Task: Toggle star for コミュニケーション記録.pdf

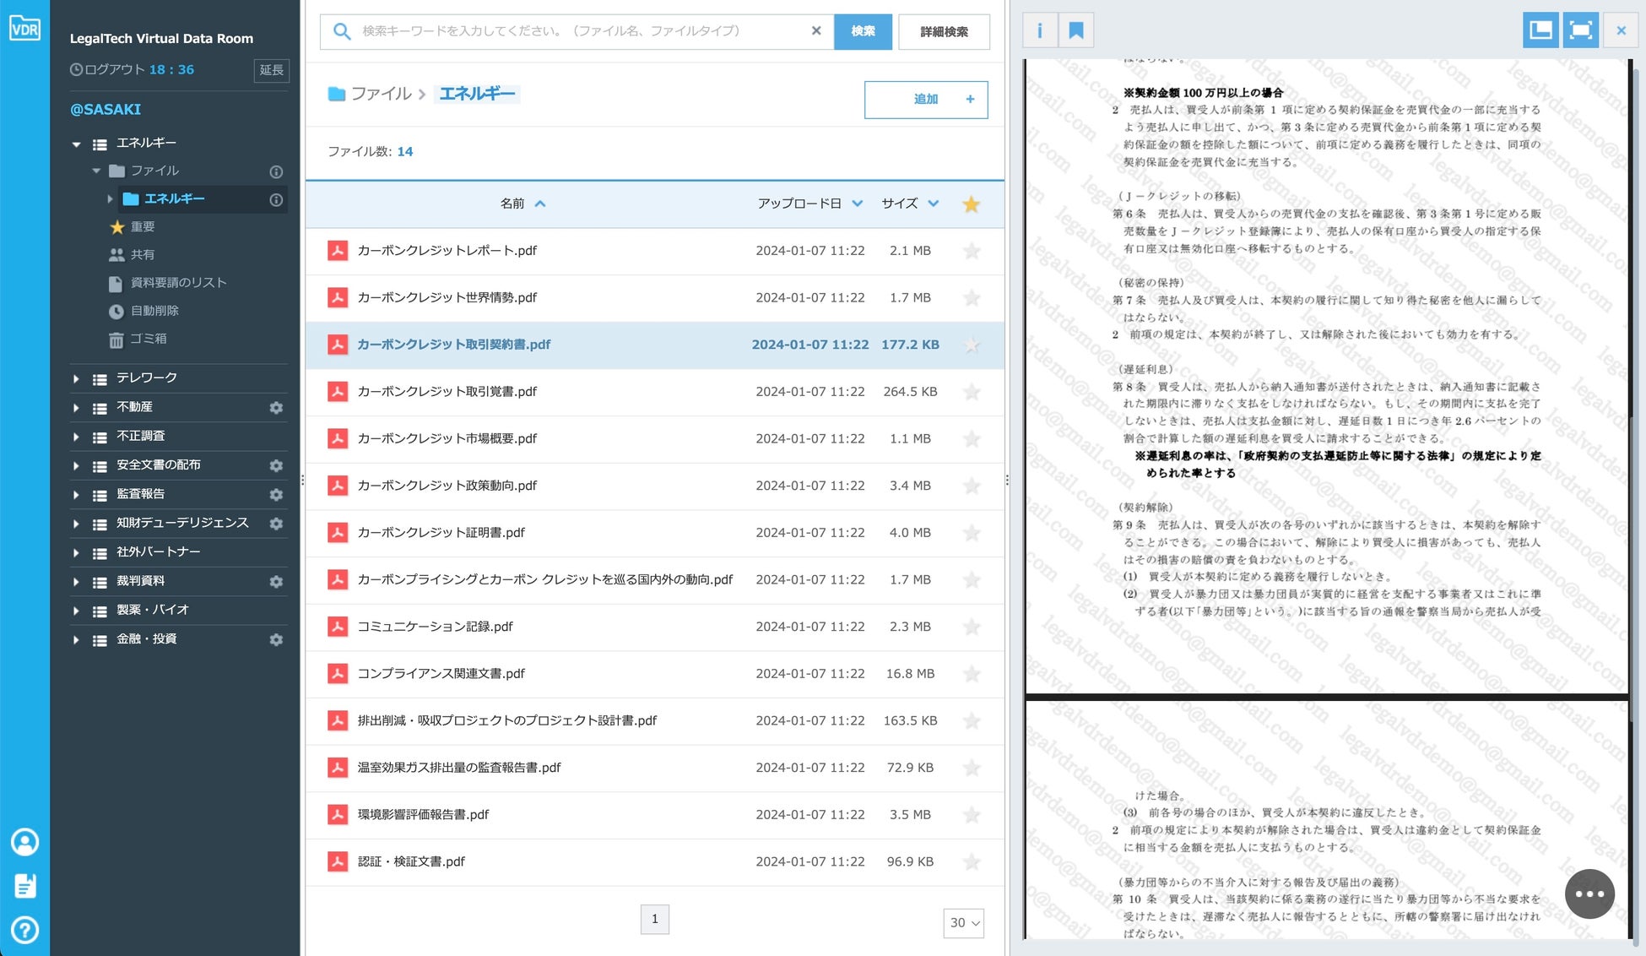Action: coord(972,627)
